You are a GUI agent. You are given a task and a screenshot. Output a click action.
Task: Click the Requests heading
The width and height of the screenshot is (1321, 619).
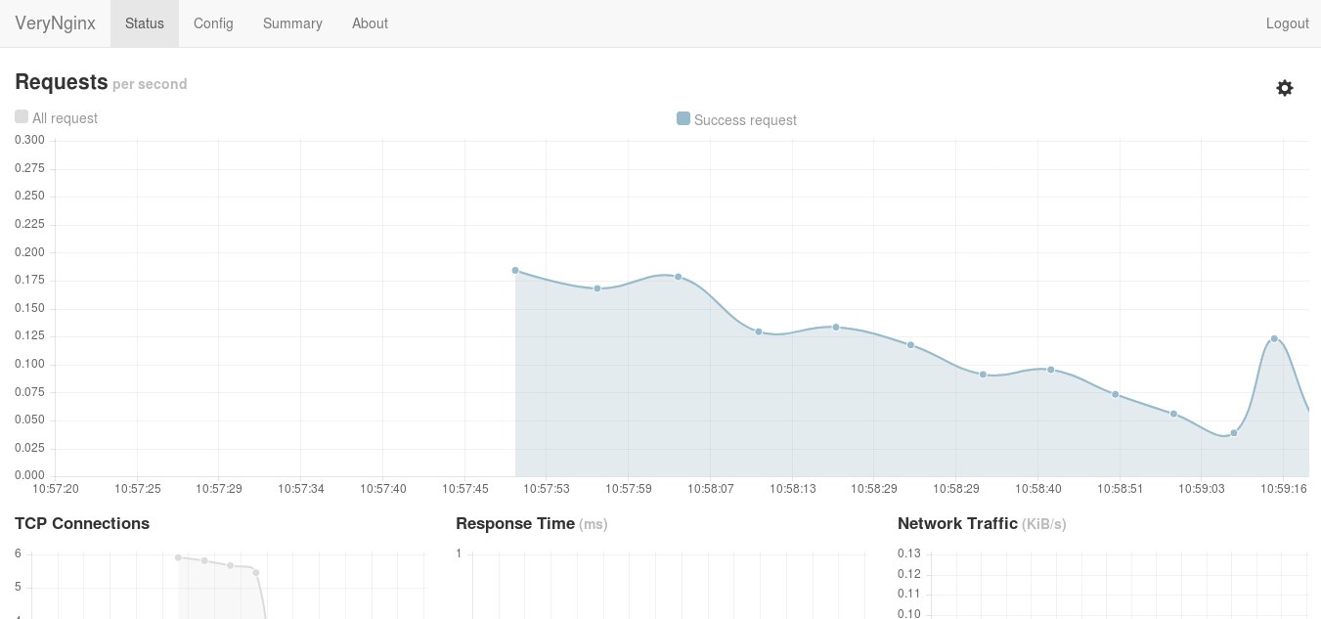(61, 81)
